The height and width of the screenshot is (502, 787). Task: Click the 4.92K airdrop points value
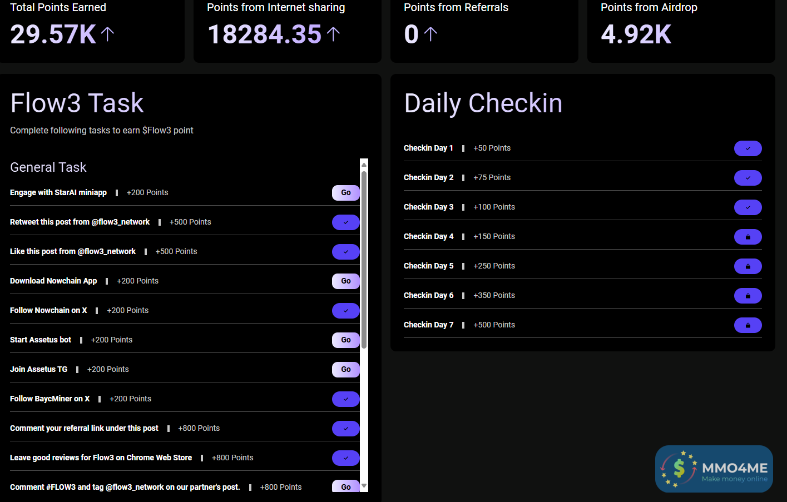(636, 34)
